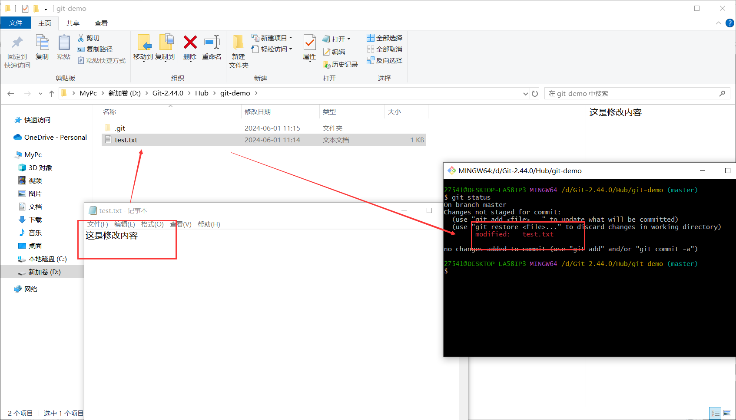Screen dimensions: 736x420
Task: Collapse the ribbon with the chevron
Action: click(x=718, y=23)
